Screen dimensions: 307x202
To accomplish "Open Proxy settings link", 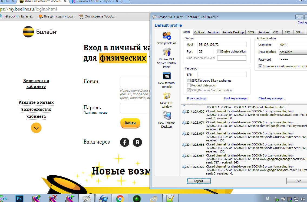I will 197,98.
